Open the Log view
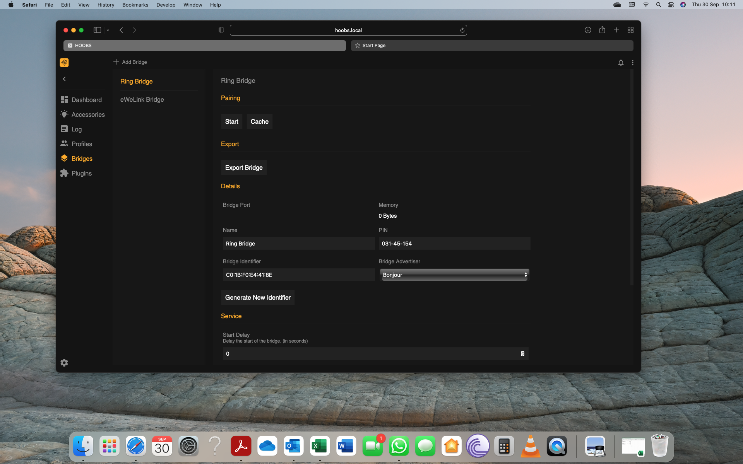This screenshot has height=464, width=743. click(76, 129)
